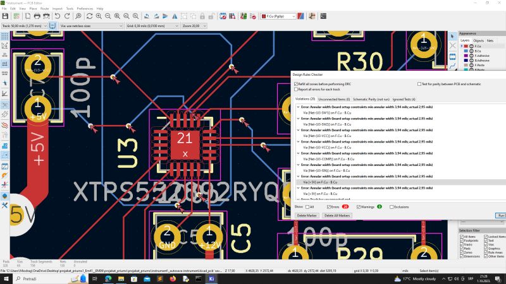Image resolution: width=506 pixels, height=284 pixels.
Task: Collapse the Net-(U3-SW1) annular width error
Action: 298,107
